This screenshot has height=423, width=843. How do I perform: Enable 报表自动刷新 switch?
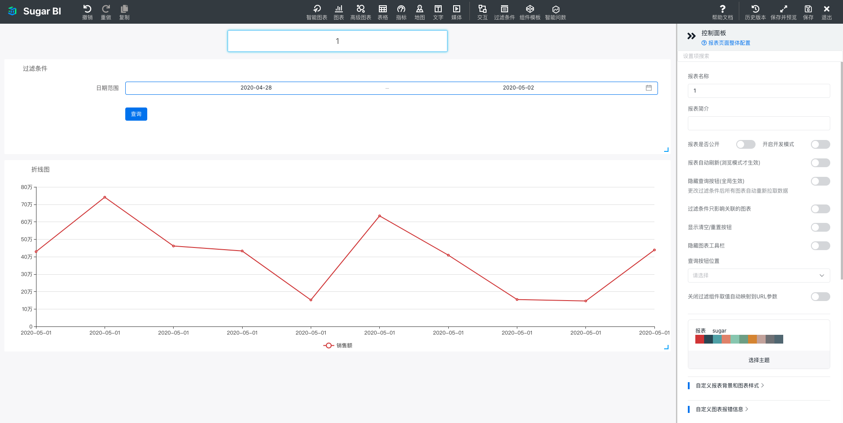[821, 163]
